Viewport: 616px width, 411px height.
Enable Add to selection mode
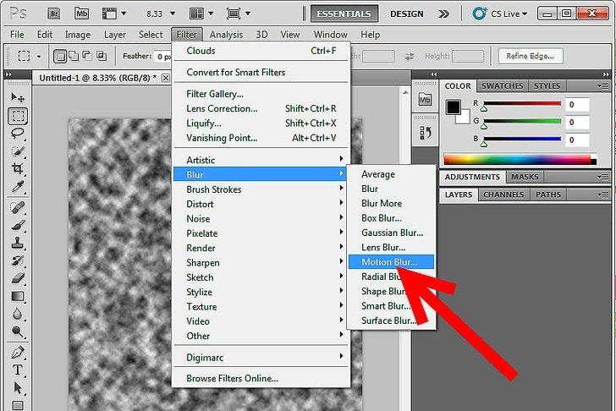[x=75, y=57]
